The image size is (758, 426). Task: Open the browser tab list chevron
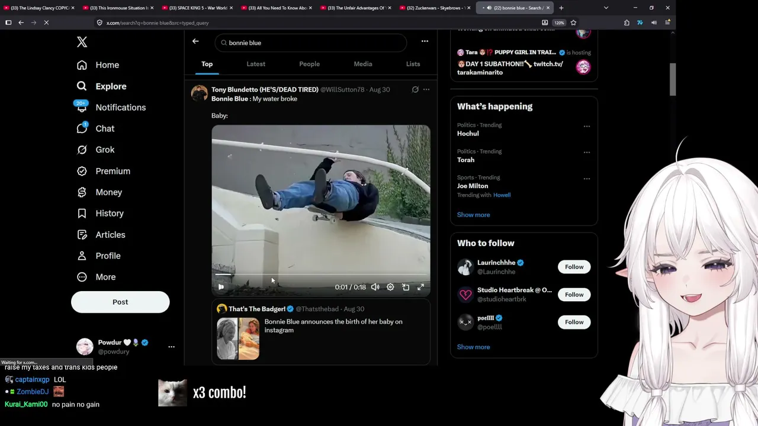pyautogui.click(x=606, y=8)
